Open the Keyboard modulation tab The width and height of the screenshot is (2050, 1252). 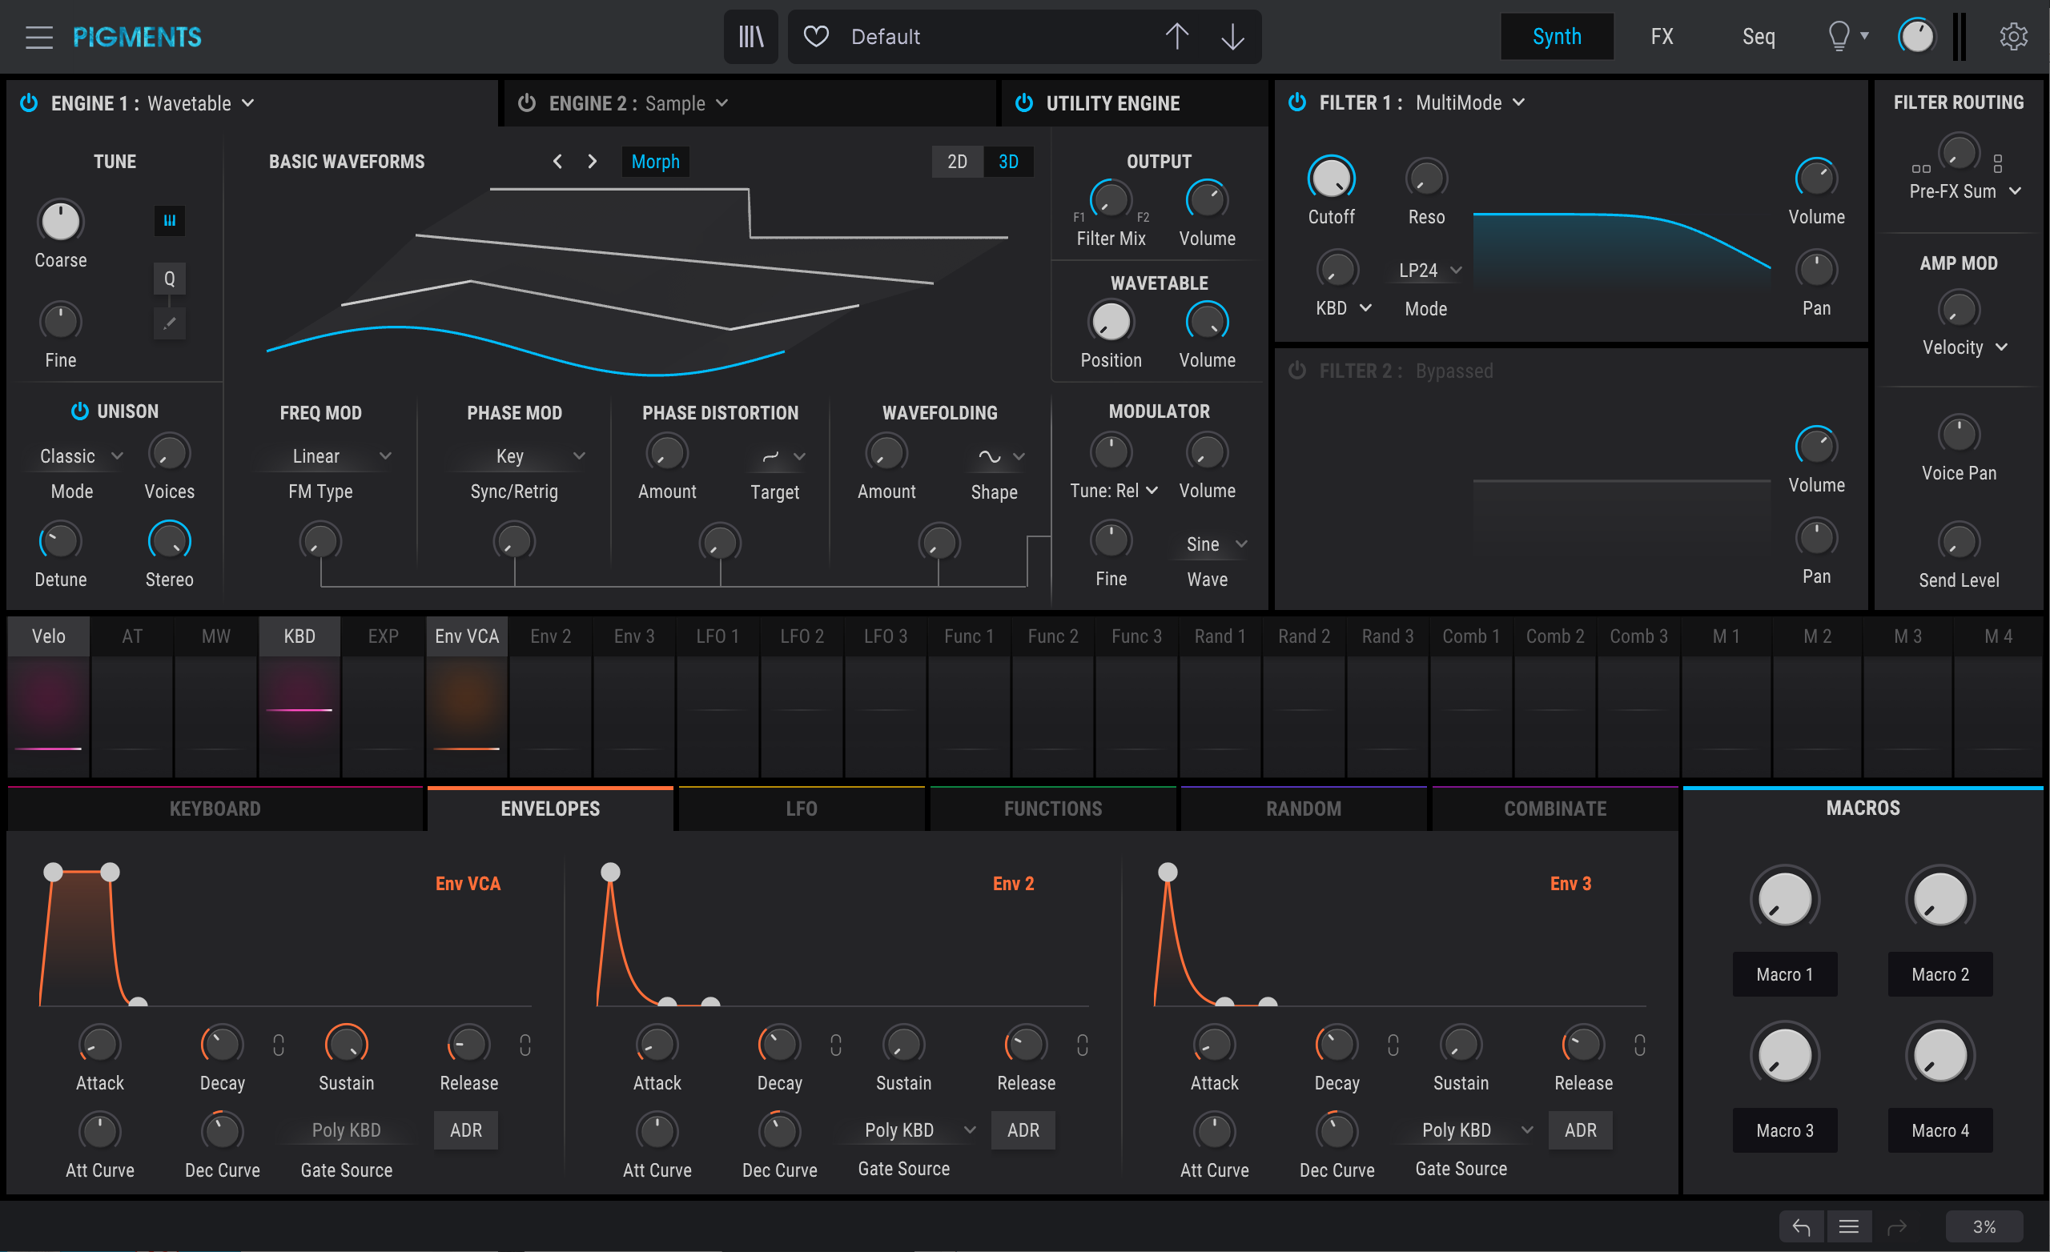click(x=215, y=809)
